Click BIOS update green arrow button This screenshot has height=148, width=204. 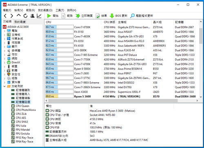[x=118, y=16]
